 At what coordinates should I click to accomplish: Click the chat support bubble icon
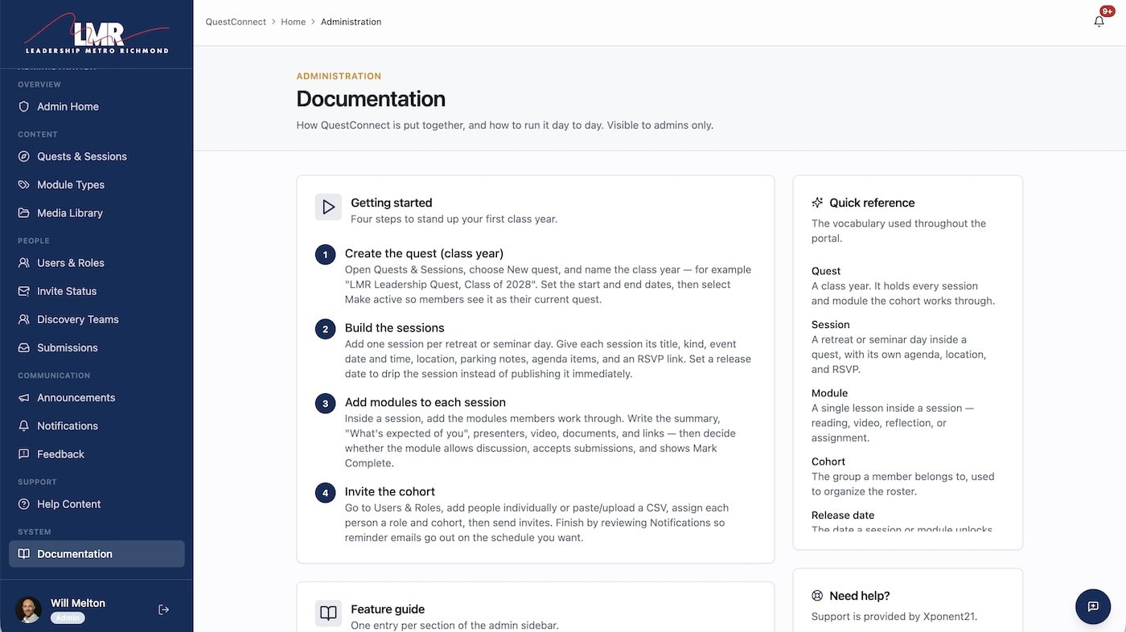[x=1092, y=606]
